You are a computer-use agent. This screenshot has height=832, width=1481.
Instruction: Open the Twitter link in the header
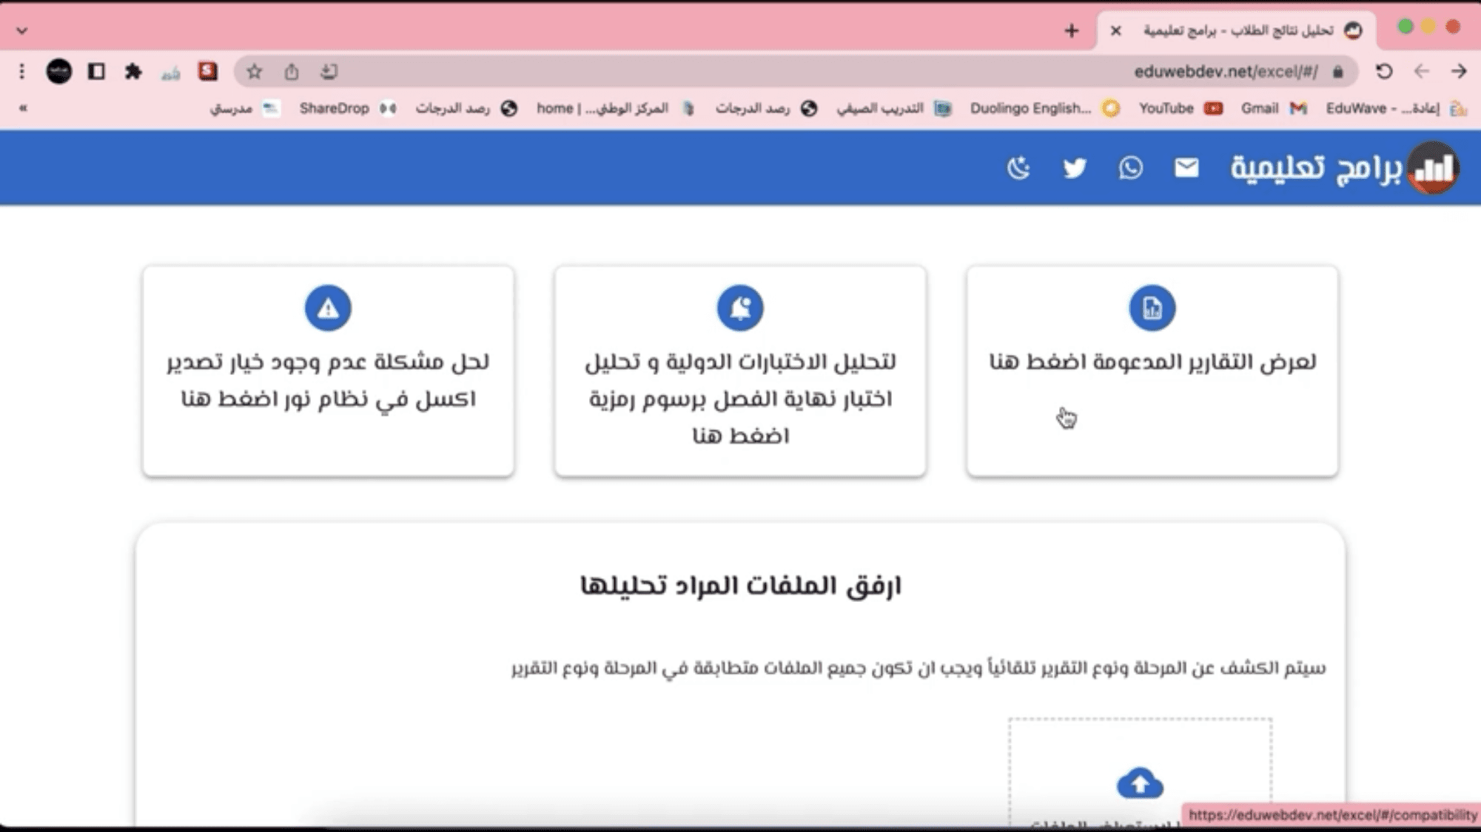coord(1075,168)
